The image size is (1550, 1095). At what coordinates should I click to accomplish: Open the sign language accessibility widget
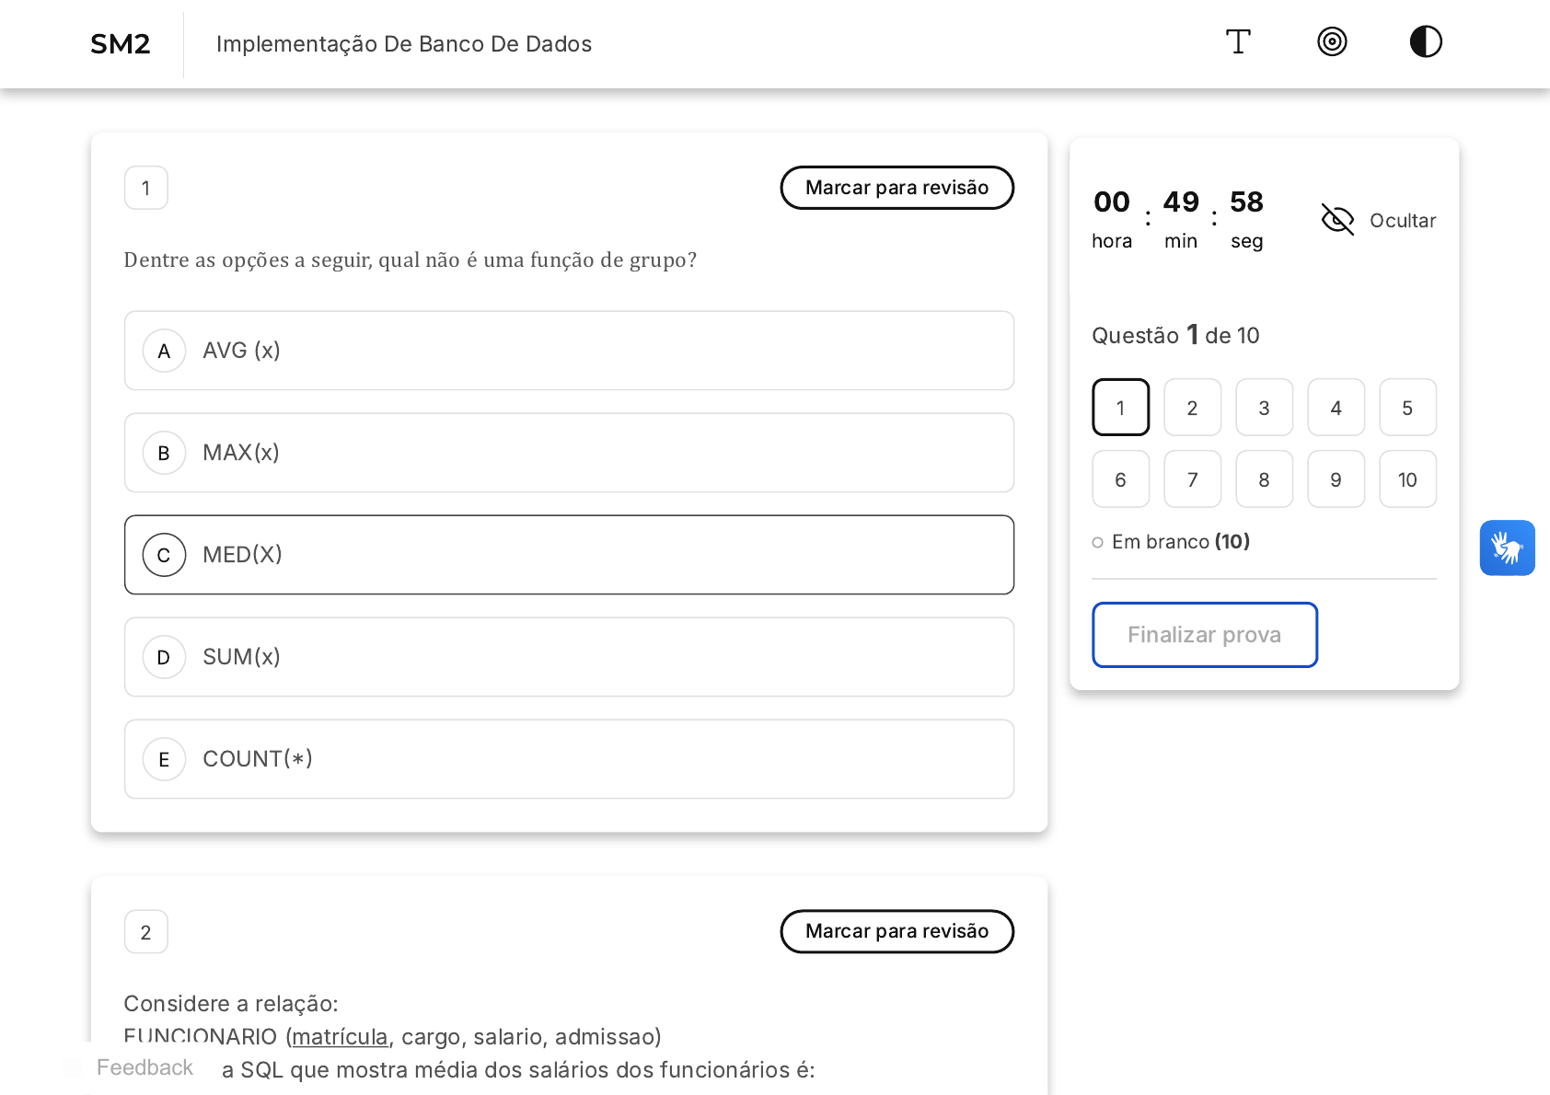click(1507, 548)
